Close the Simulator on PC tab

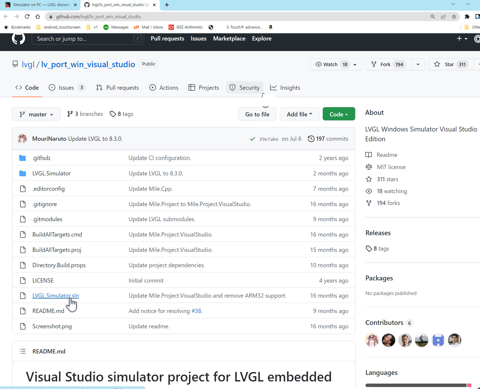pos(75,5)
